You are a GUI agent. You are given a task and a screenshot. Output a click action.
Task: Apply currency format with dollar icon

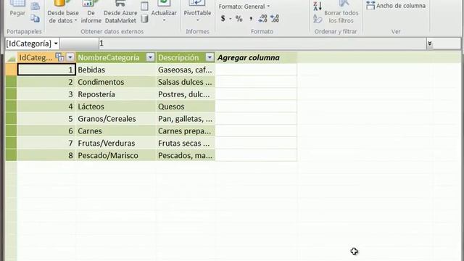pos(223,19)
